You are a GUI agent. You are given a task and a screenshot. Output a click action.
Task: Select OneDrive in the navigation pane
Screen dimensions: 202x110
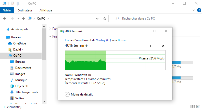pyautogui.click(x=19, y=43)
